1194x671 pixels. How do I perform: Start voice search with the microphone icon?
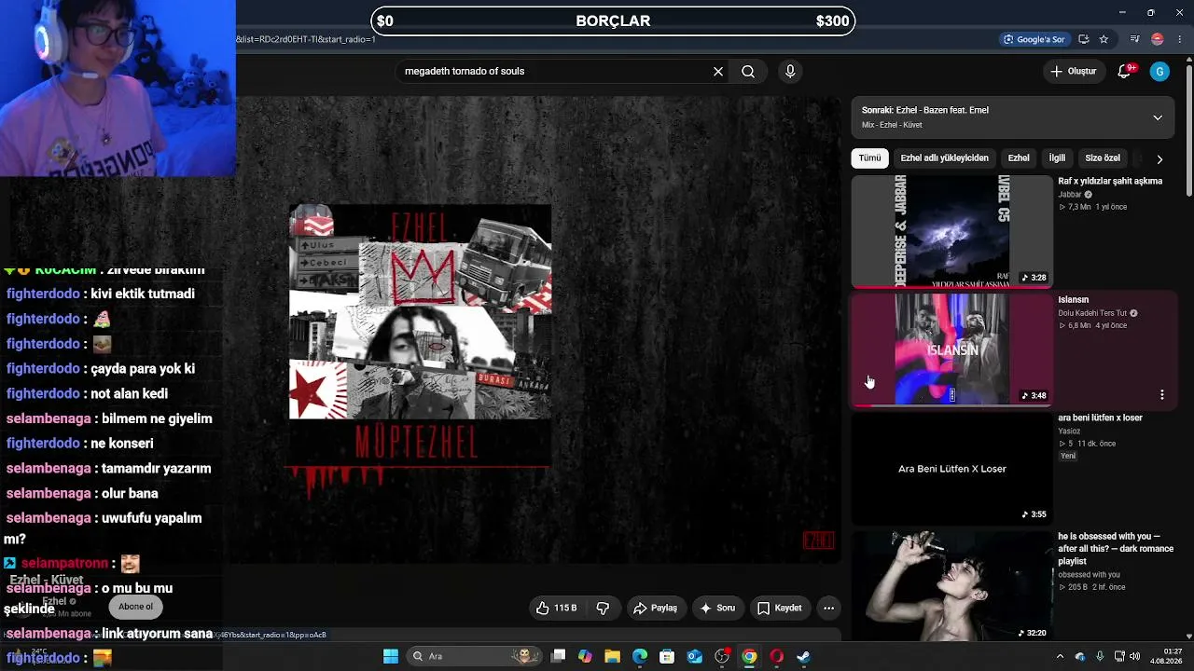790,71
